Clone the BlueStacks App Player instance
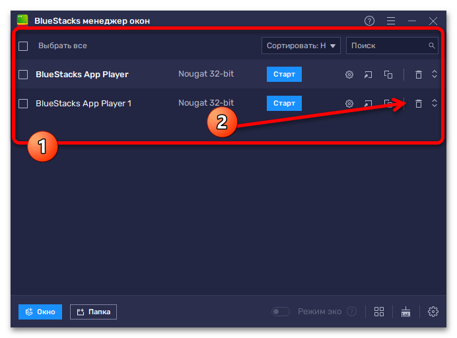The image size is (457, 338). pyautogui.click(x=388, y=75)
